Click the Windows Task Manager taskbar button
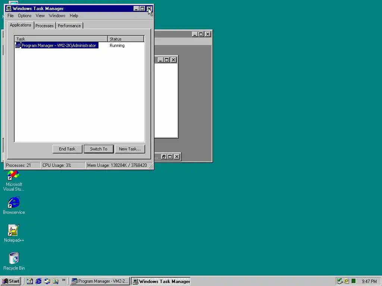 161,281
